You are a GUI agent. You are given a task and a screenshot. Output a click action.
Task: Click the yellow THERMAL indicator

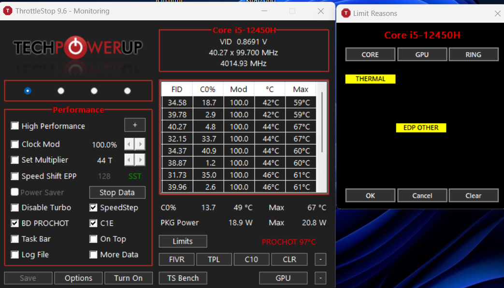pos(370,79)
